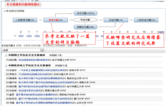The image size is (166, 106).
Task: Open thesis 电子商务环境下基于供应链视角的企业成本控制研究
Action: (x=47, y=83)
